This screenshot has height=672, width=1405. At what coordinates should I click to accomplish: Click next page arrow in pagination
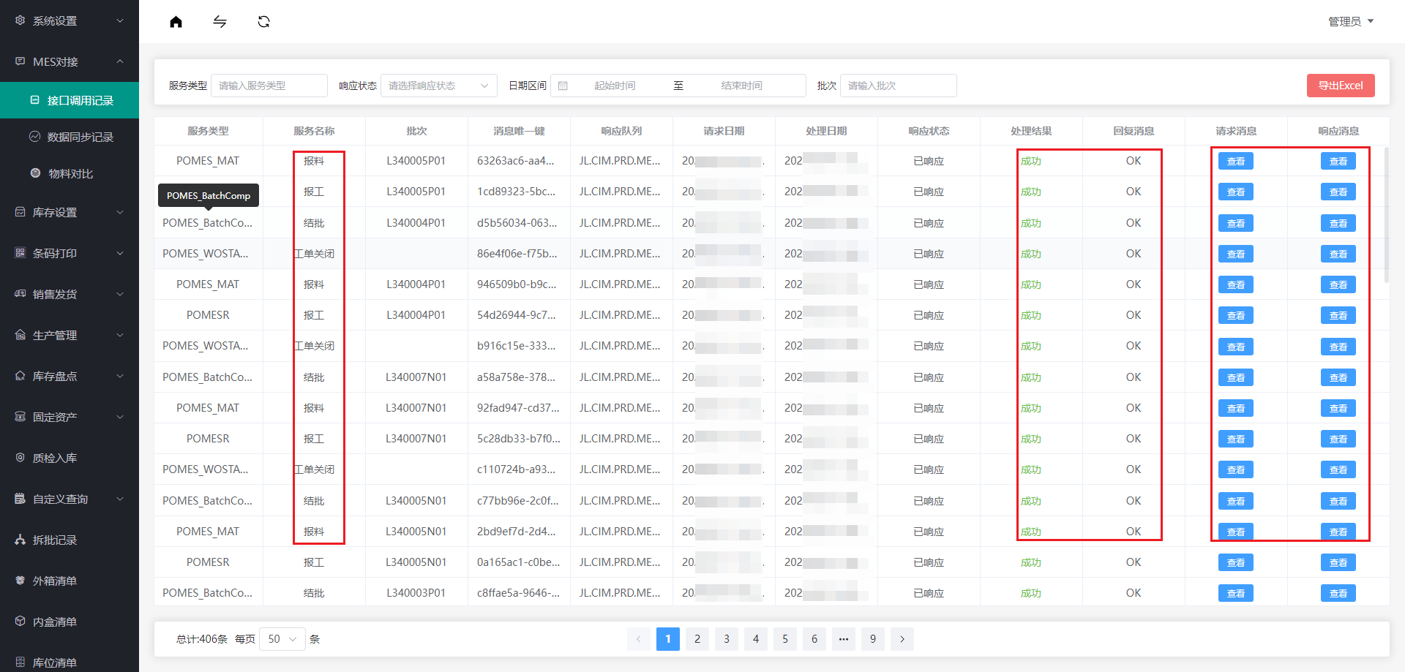pyautogui.click(x=902, y=639)
